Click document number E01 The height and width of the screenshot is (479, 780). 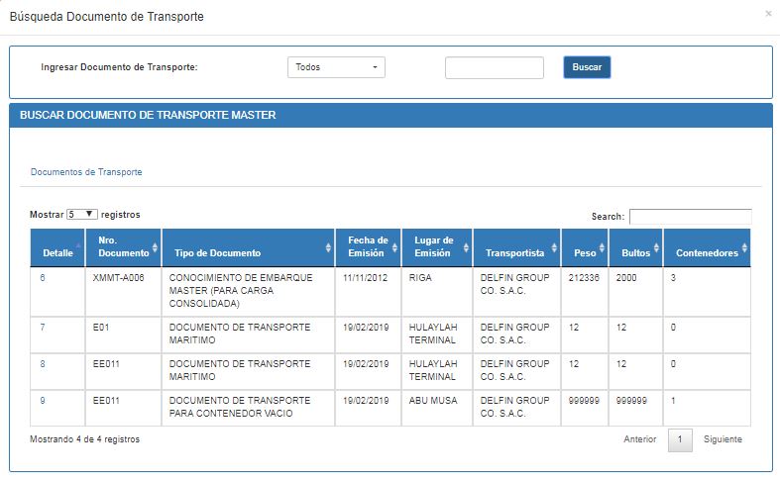click(x=101, y=328)
